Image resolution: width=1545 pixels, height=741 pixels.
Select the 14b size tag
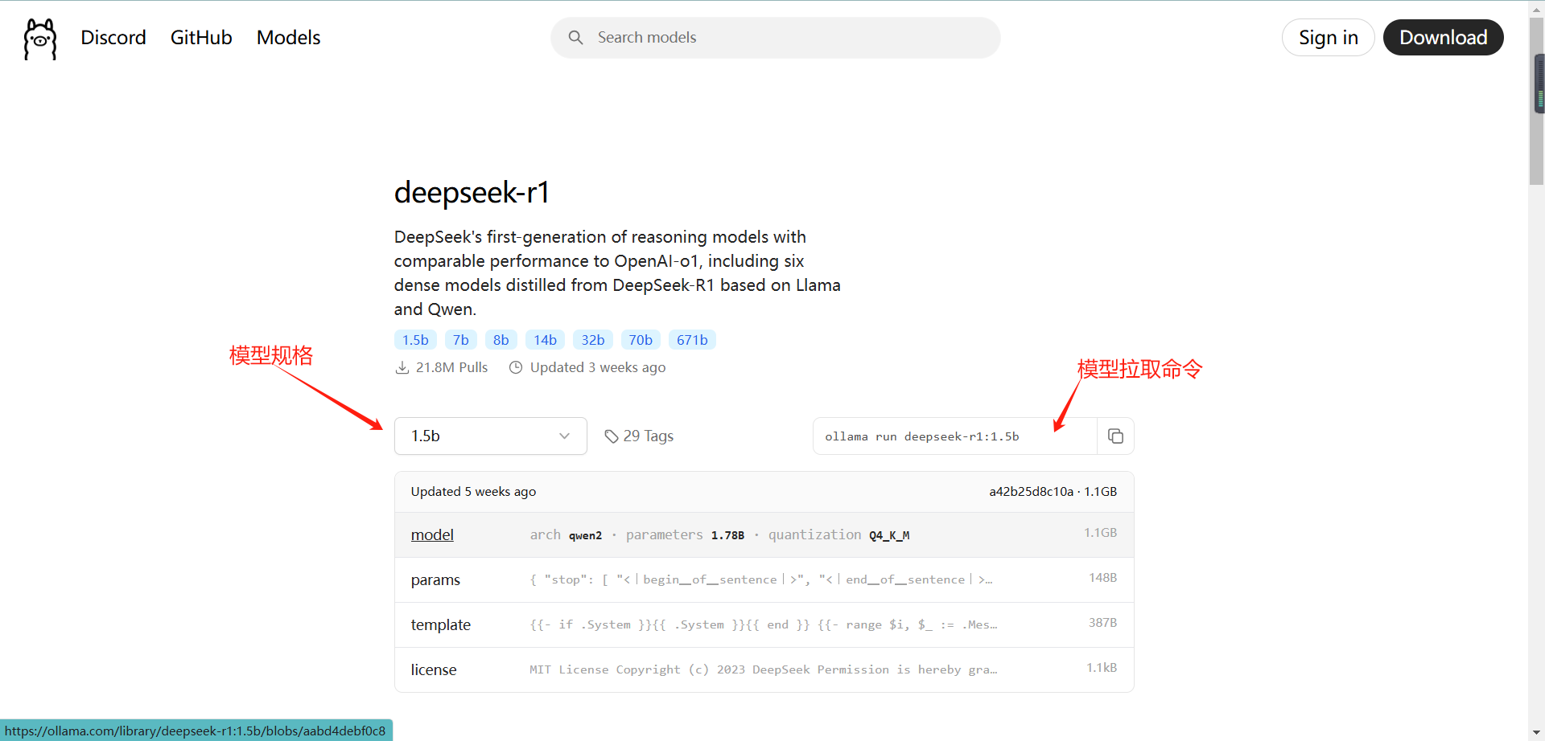(x=545, y=340)
